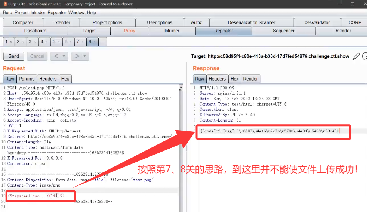The image size is (367, 212).
Task: Open the CSRF tab
Action: 354,22
